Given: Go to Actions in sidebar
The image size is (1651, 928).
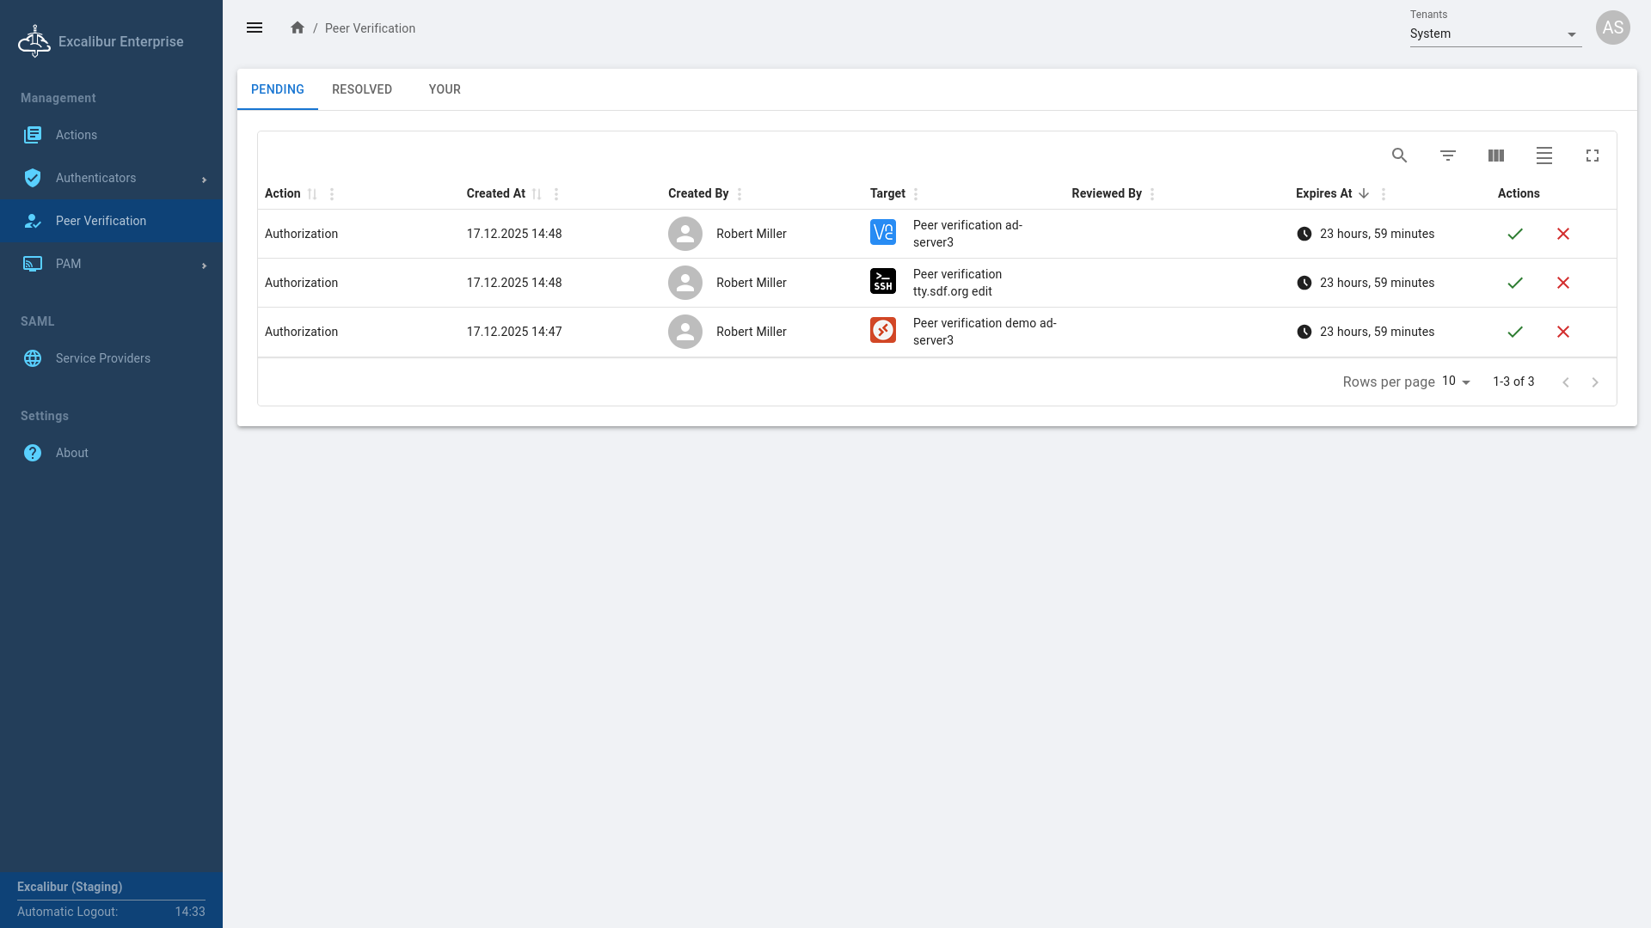Looking at the screenshot, I should 76,135.
